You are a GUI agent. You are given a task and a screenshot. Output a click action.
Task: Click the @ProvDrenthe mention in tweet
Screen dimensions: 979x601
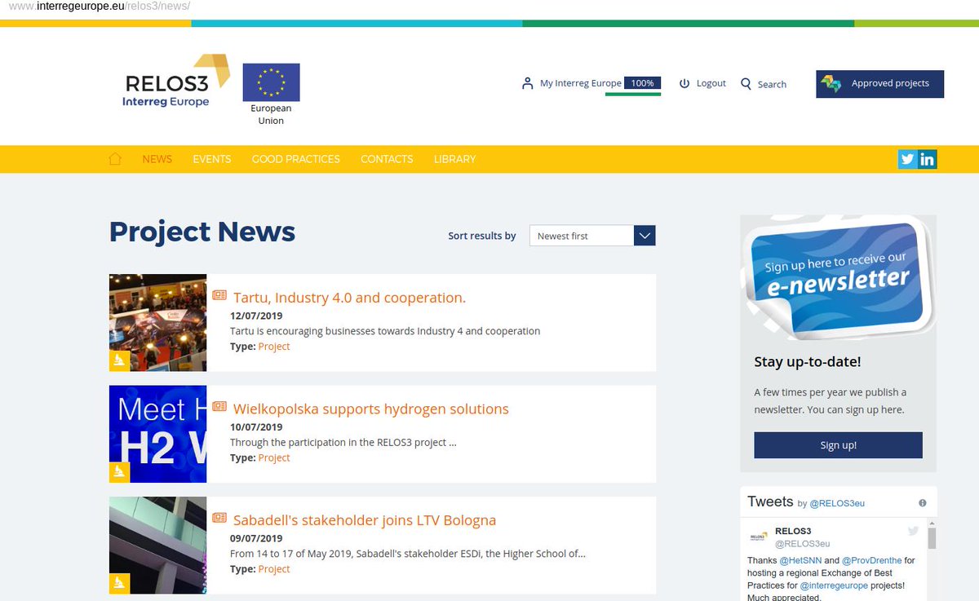(871, 560)
